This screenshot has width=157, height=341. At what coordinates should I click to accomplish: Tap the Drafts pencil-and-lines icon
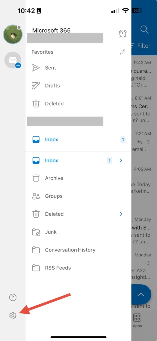[36, 86]
